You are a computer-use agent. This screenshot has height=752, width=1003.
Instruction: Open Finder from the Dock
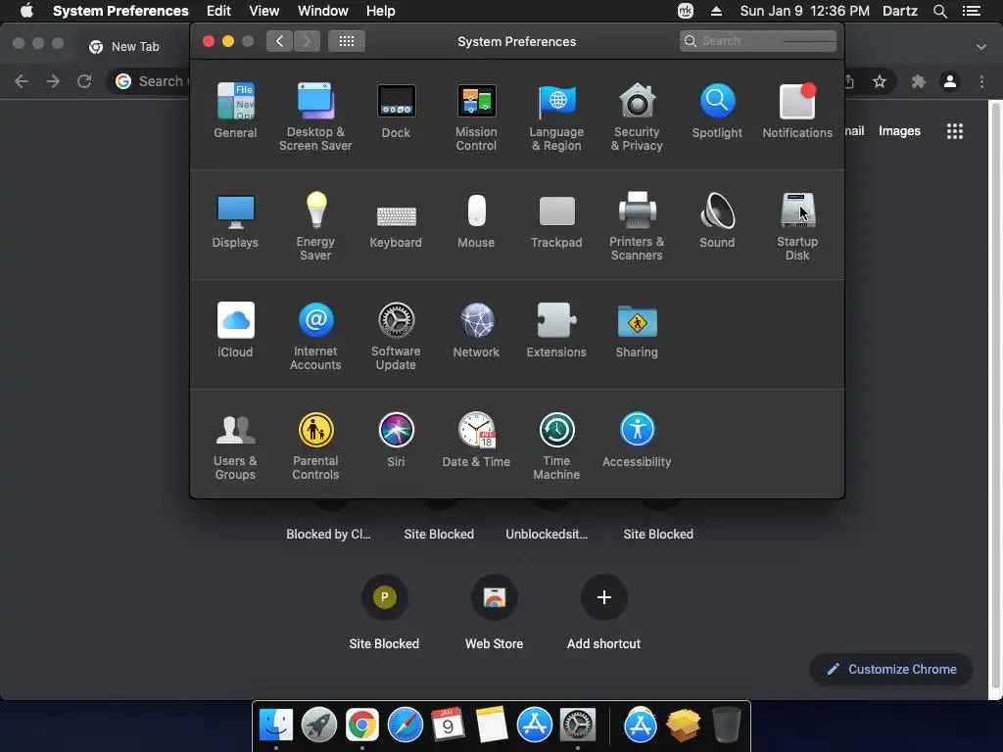276,726
